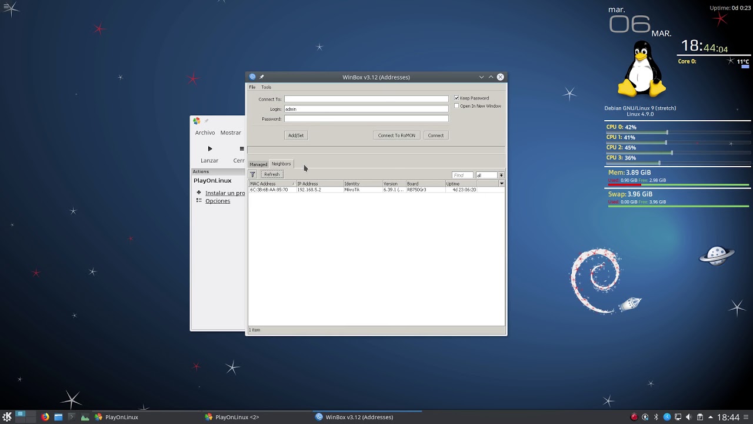This screenshot has width=753, height=424.
Task: Open the Mostrar menu in PlayOnLinux
Action: (231, 132)
